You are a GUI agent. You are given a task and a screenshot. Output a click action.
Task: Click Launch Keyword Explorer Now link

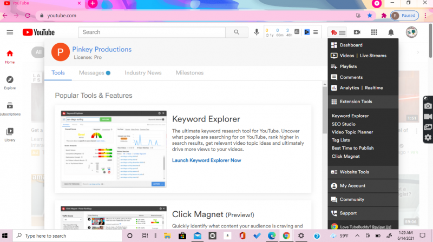206,160
